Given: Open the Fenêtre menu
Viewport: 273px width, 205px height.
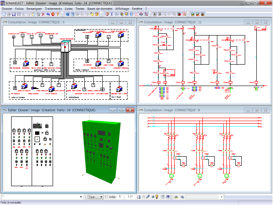Looking at the screenshot, I should (137, 9).
